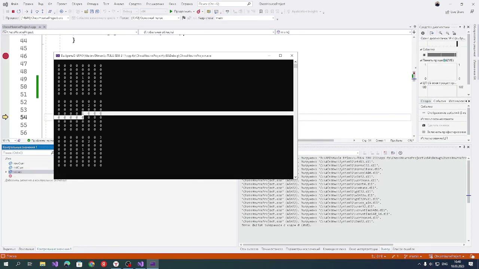Click the Bookmark toolbar icon
This screenshot has height=269, width=479.
pos(261,12)
